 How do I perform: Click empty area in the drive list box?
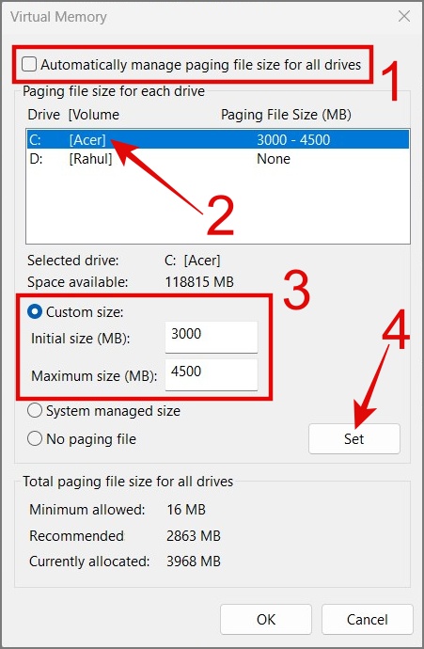pos(217,206)
